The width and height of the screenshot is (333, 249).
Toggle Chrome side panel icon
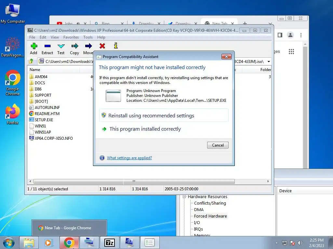click(280, 35)
